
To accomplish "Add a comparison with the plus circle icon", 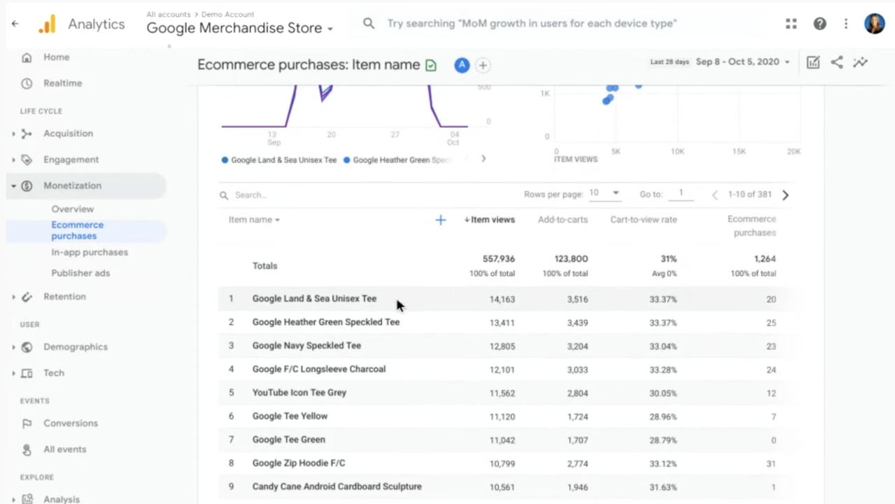I will tap(483, 65).
